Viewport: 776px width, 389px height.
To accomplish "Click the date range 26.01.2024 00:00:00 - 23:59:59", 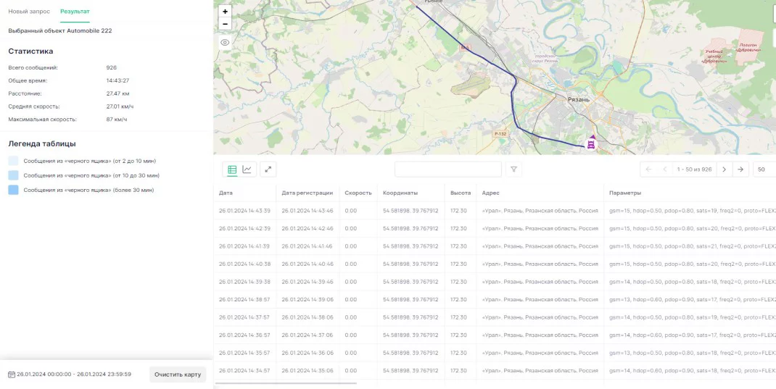I will tap(74, 375).
